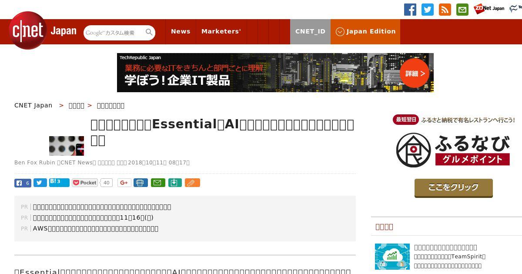Viewport: 522px width, 274px height.
Task: Open the Twitter icon in top header
Action: pos(428,10)
